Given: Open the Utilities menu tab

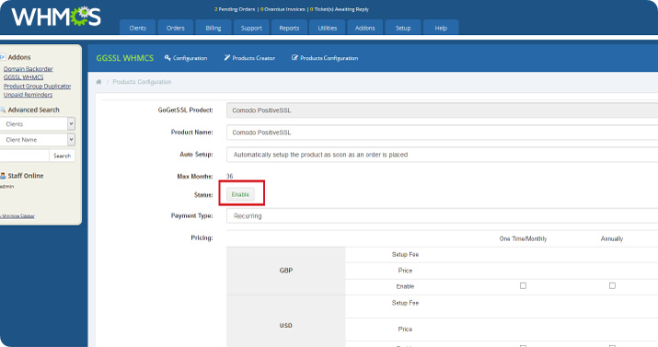Looking at the screenshot, I should pyautogui.click(x=328, y=28).
